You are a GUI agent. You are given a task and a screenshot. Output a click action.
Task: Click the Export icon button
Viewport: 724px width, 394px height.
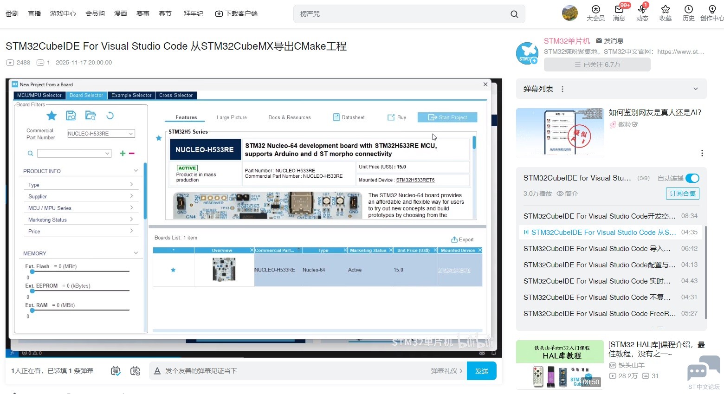(462, 239)
